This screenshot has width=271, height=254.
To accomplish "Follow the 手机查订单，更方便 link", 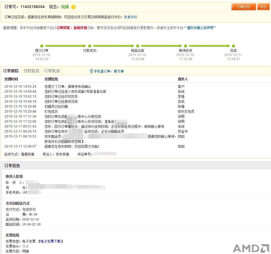I will pos(109,71).
